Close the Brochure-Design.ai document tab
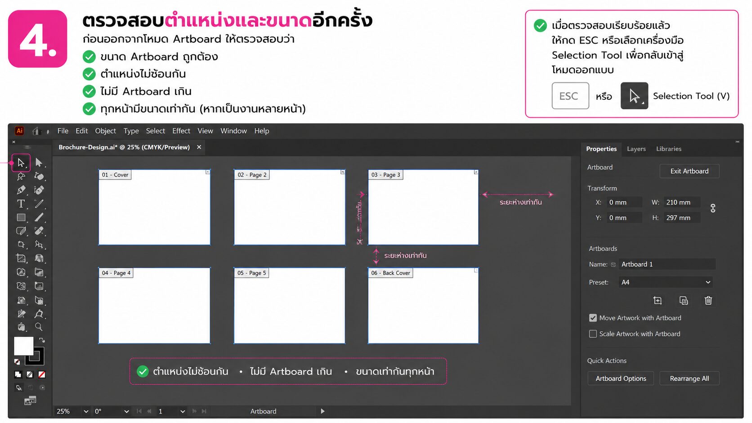Image resolution: width=752 pixels, height=423 pixels. (199, 147)
